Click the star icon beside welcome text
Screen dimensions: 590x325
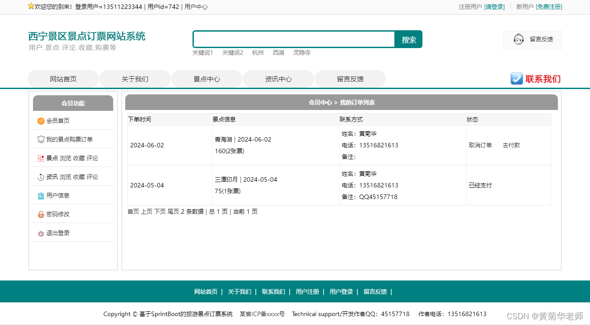(31, 6)
